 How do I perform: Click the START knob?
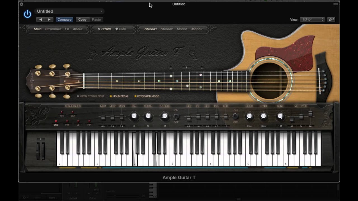tap(263, 116)
